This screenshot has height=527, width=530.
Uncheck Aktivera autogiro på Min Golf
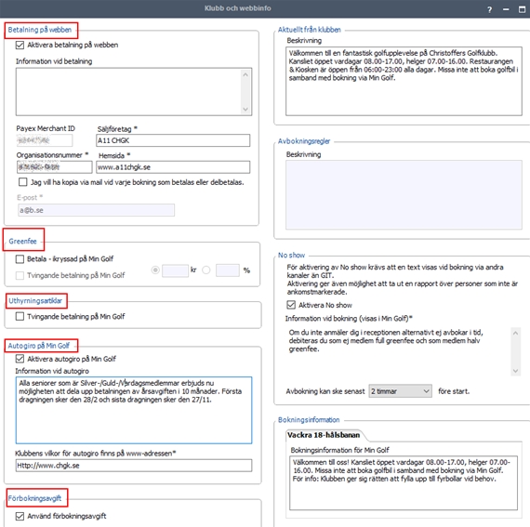coord(20,359)
